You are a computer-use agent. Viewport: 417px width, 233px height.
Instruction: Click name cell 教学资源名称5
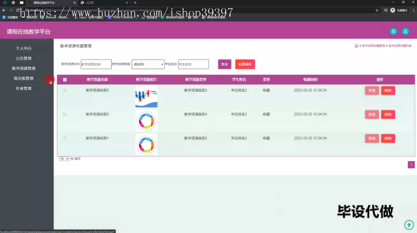coord(97,114)
